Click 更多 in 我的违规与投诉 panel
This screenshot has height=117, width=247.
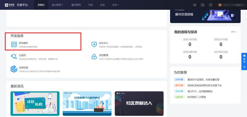pos(234,32)
